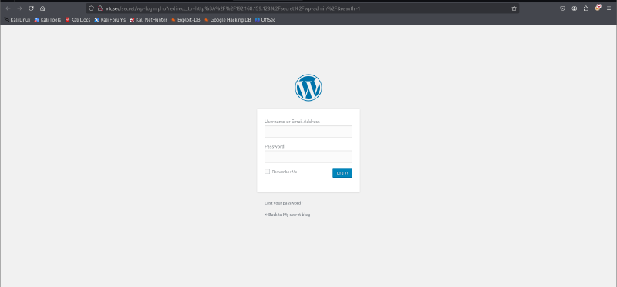Image resolution: width=617 pixels, height=287 pixels.
Task: Save page to Pocket
Action: [x=563, y=8]
